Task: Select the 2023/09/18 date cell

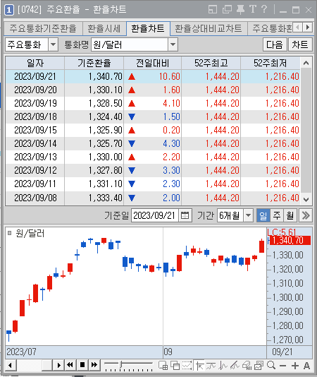Action: [35, 117]
